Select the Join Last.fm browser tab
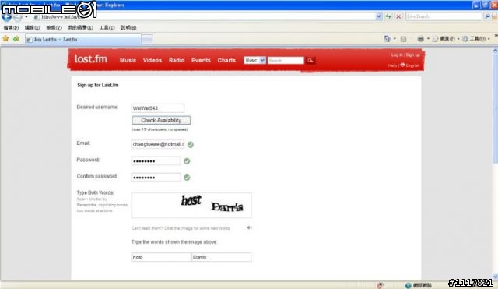 tap(83, 40)
